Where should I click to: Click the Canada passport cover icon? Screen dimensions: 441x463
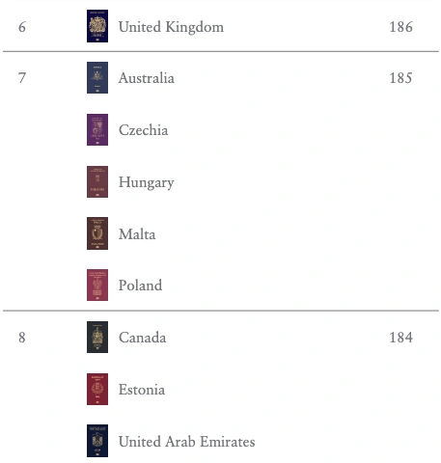coord(97,337)
